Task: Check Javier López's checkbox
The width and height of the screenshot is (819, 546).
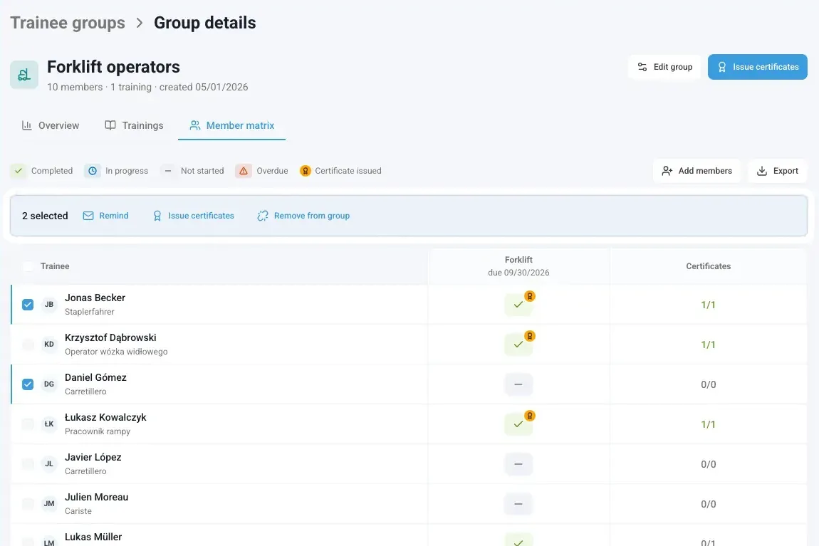Action: [28, 464]
